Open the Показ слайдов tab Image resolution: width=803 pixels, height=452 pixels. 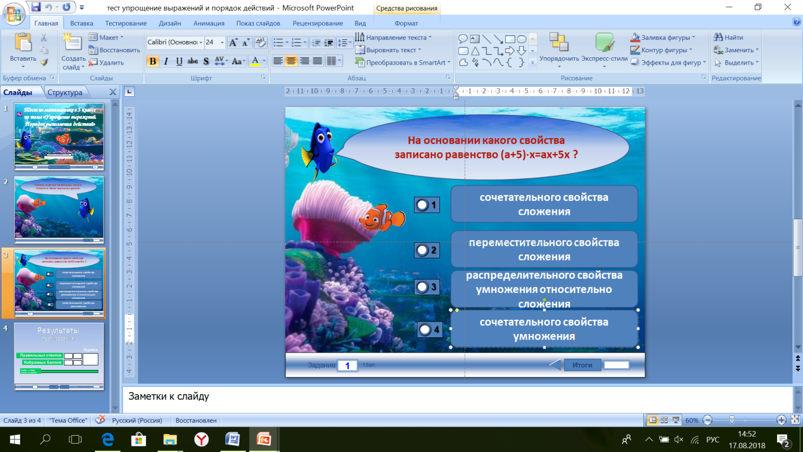[258, 23]
